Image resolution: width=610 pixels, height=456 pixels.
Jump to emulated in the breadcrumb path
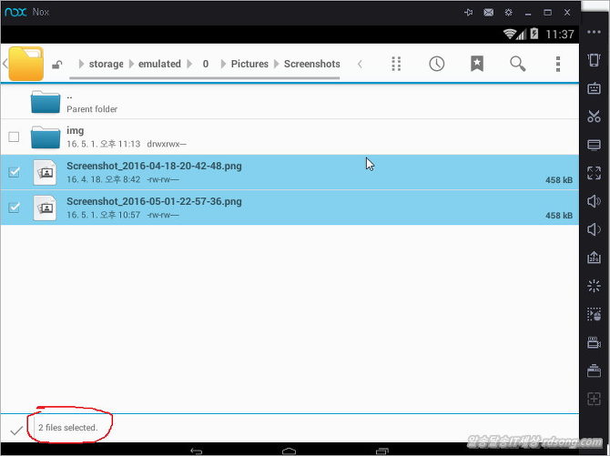pos(158,64)
